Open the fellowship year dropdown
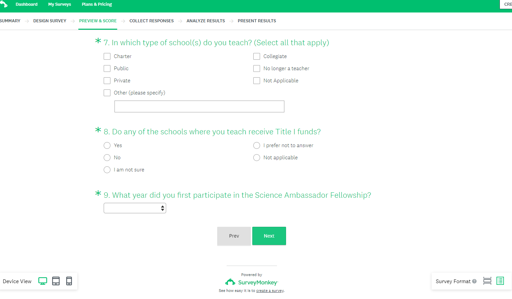 tap(135, 208)
